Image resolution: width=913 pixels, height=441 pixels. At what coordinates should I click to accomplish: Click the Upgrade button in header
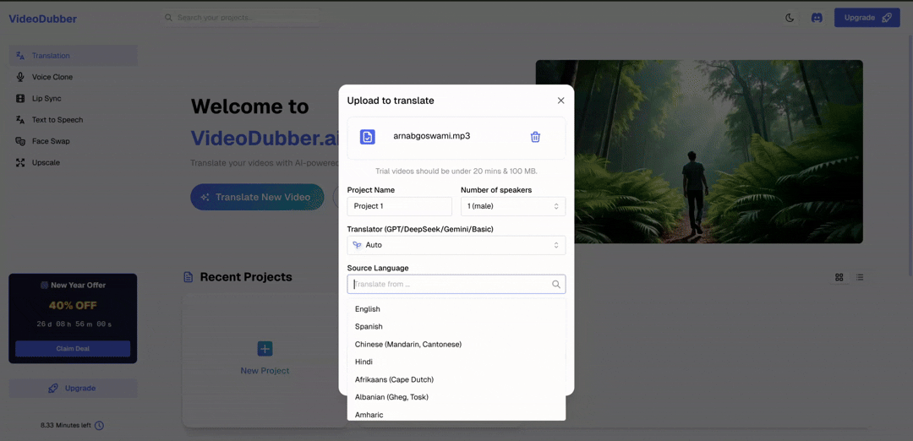click(867, 18)
